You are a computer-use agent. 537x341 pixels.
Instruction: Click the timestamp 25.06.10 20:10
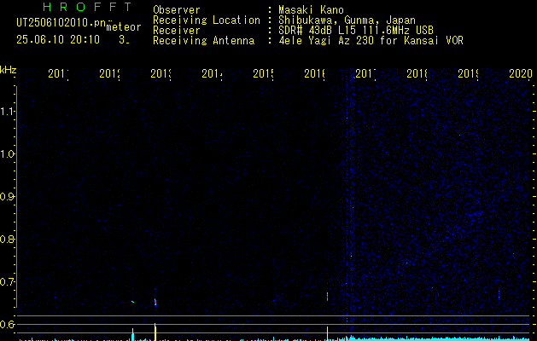tap(58, 40)
